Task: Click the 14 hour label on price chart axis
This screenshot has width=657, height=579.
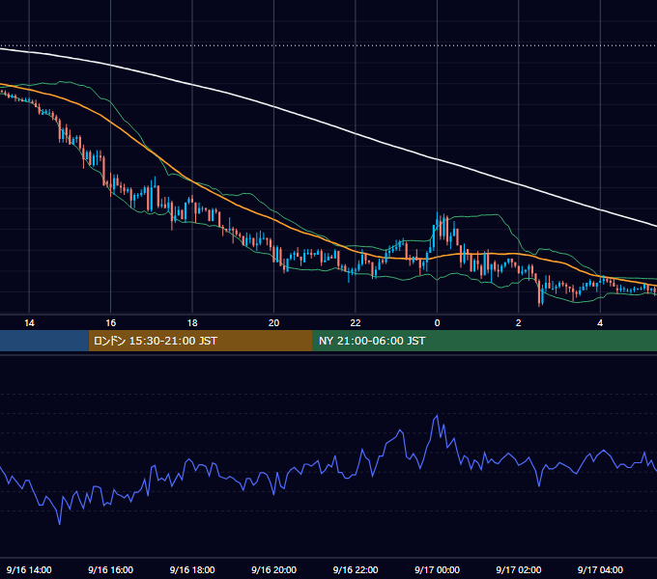Action: [29, 323]
